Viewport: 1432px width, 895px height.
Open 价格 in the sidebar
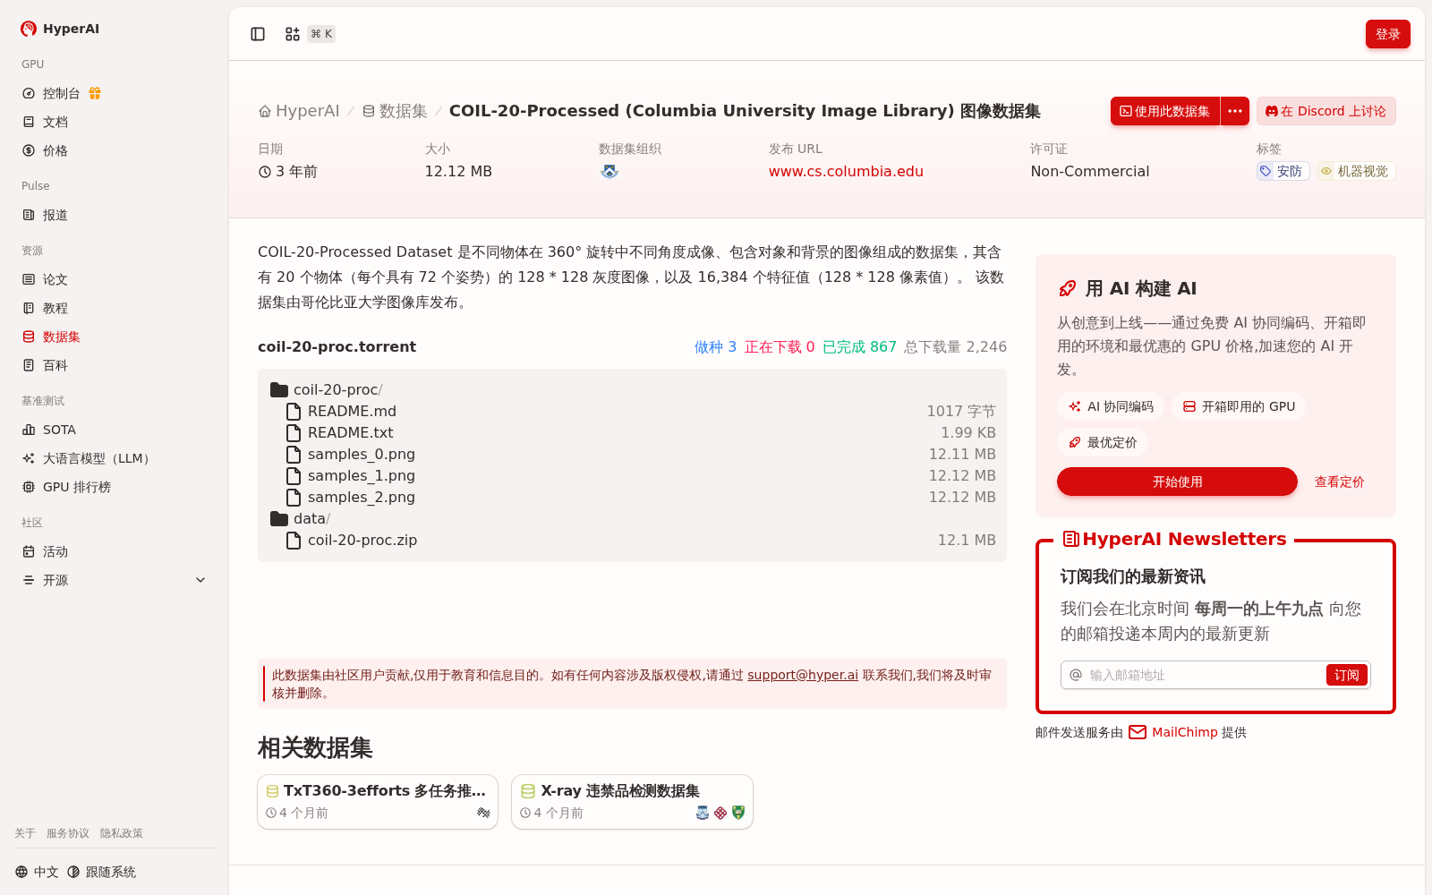tap(115, 150)
